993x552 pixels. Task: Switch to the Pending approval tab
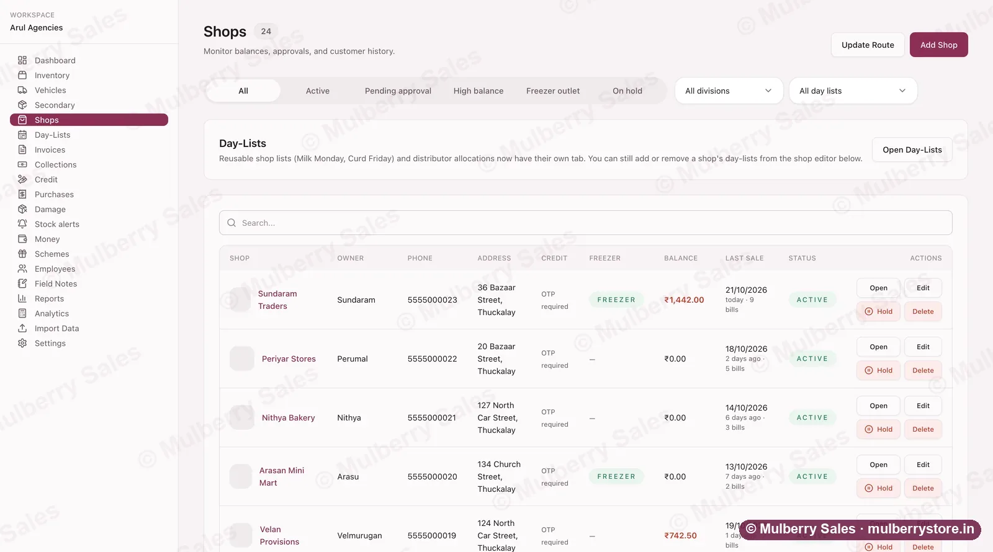point(398,91)
